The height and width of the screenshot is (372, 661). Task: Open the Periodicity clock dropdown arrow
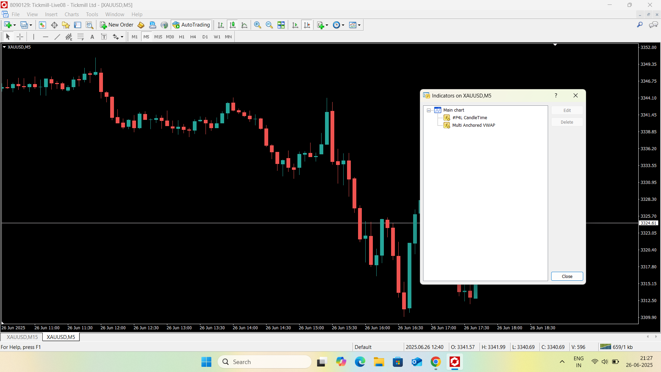click(x=343, y=25)
